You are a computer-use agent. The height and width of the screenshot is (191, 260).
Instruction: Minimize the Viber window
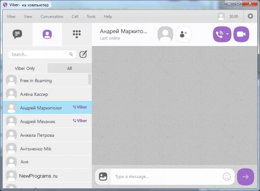point(229,3)
